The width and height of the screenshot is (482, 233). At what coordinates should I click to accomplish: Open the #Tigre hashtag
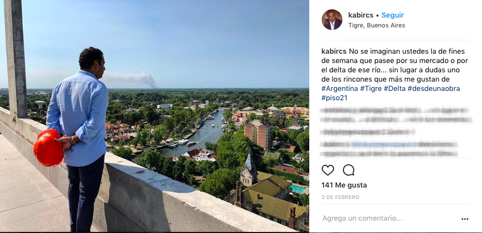point(371,89)
